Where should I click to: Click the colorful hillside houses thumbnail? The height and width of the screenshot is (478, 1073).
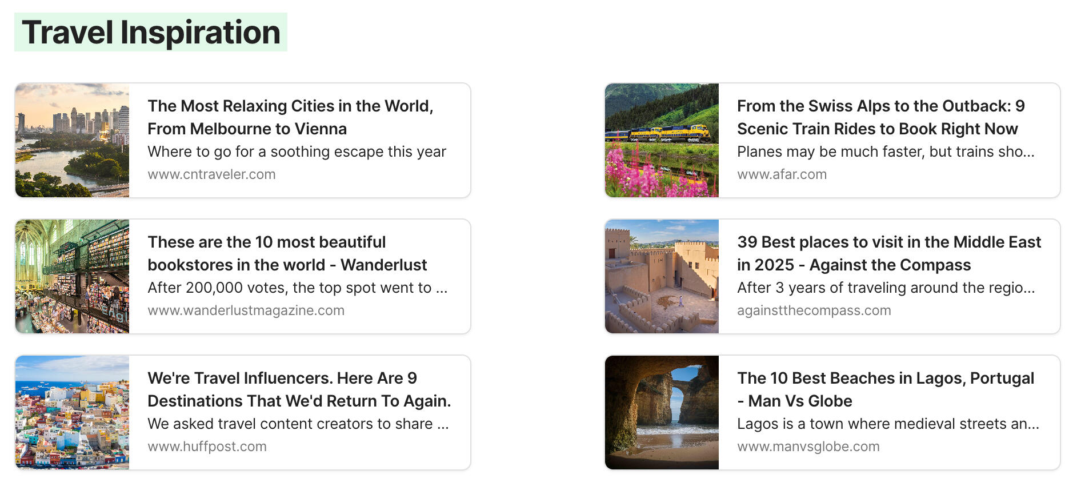[72, 412]
